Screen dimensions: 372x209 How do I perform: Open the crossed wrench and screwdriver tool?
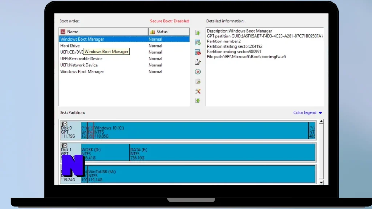[198, 91]
